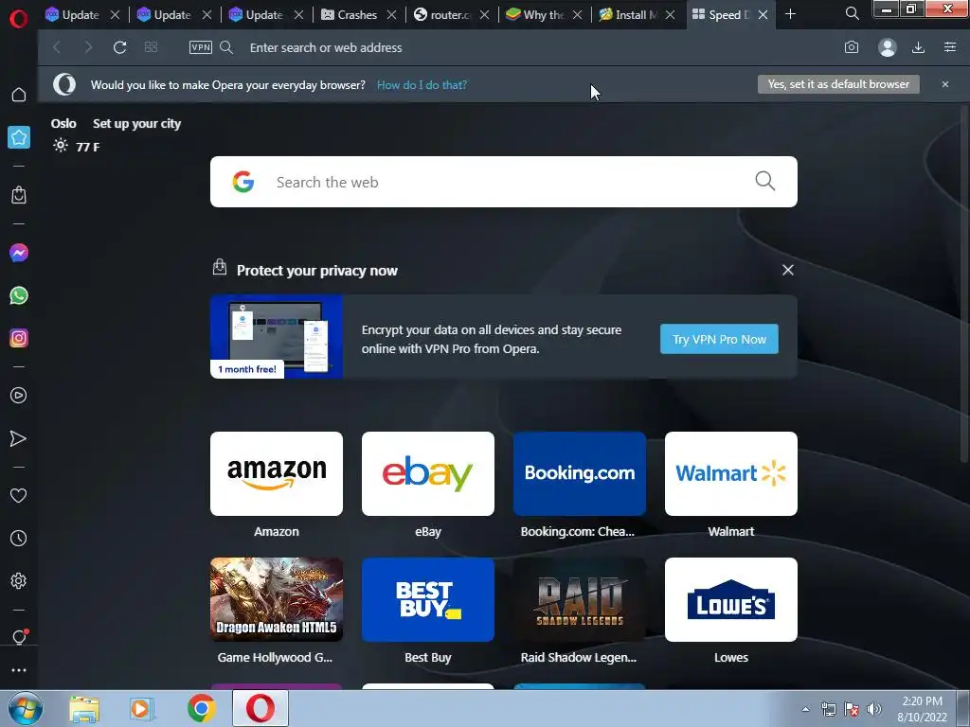Image resolution: width=970 pixels, height=727 pixels.
Task: Open the Opera main menu logo
Action: (x=19, y=19)
